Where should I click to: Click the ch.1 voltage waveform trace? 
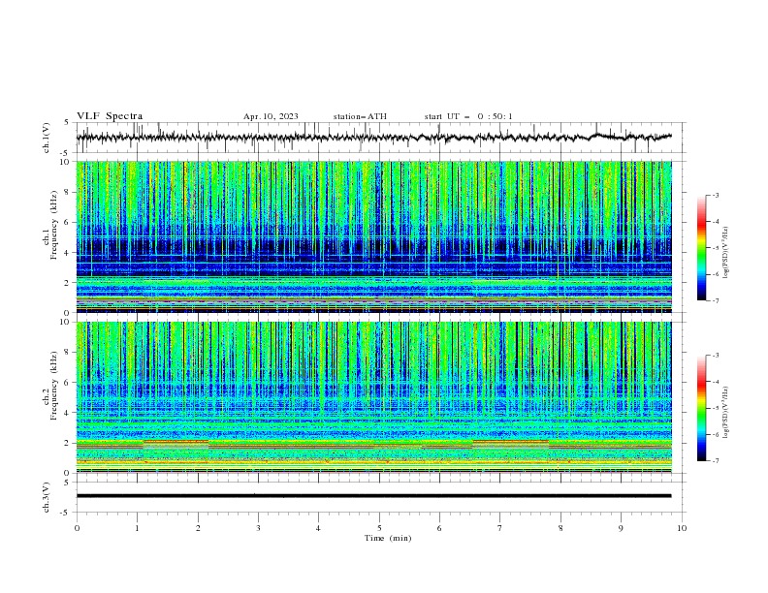pyautogui.click(x=373, y=138)
